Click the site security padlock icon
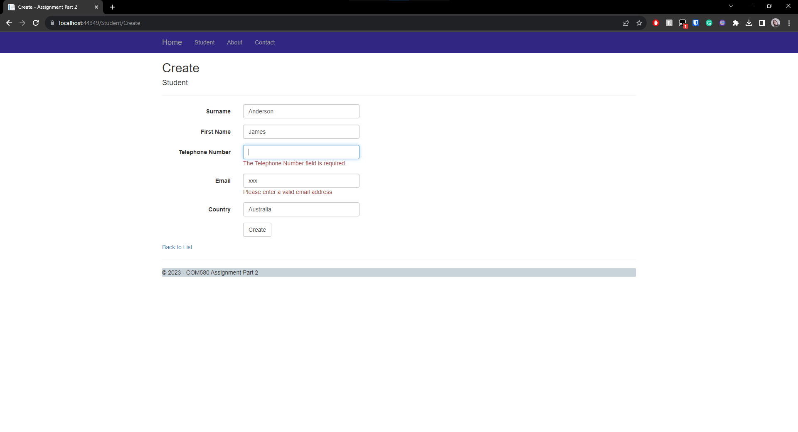This screenshot has height=432, width=798. tap(52, 23)
